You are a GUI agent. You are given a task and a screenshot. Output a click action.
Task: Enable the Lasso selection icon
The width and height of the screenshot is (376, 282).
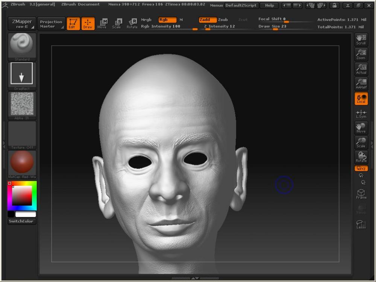tap(361, 224)
